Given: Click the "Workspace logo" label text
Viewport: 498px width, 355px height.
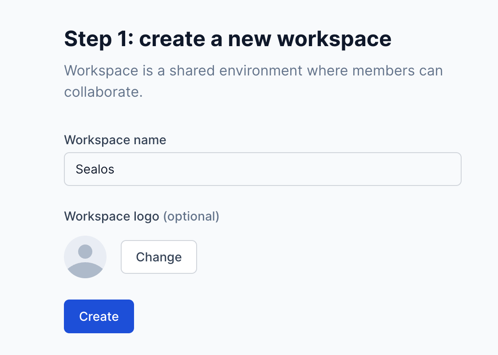Looking at the screenshot, I should click(111, 216).
